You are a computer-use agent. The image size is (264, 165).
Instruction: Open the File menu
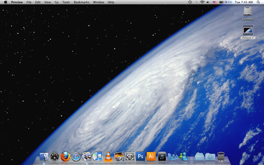coord(29,2)
